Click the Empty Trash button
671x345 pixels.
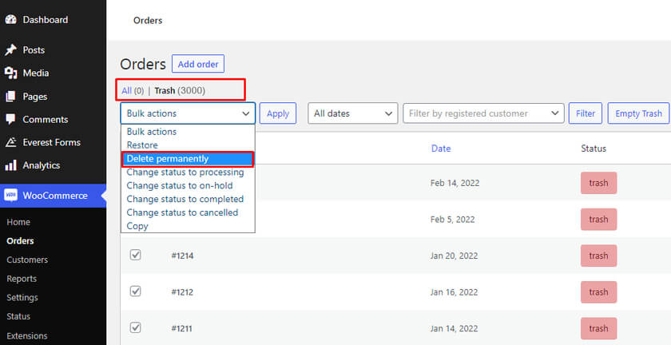[638, 113]
